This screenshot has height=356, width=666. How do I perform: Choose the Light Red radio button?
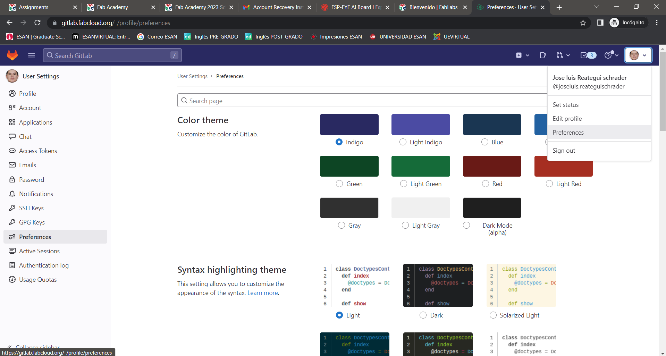coord(549,184)
